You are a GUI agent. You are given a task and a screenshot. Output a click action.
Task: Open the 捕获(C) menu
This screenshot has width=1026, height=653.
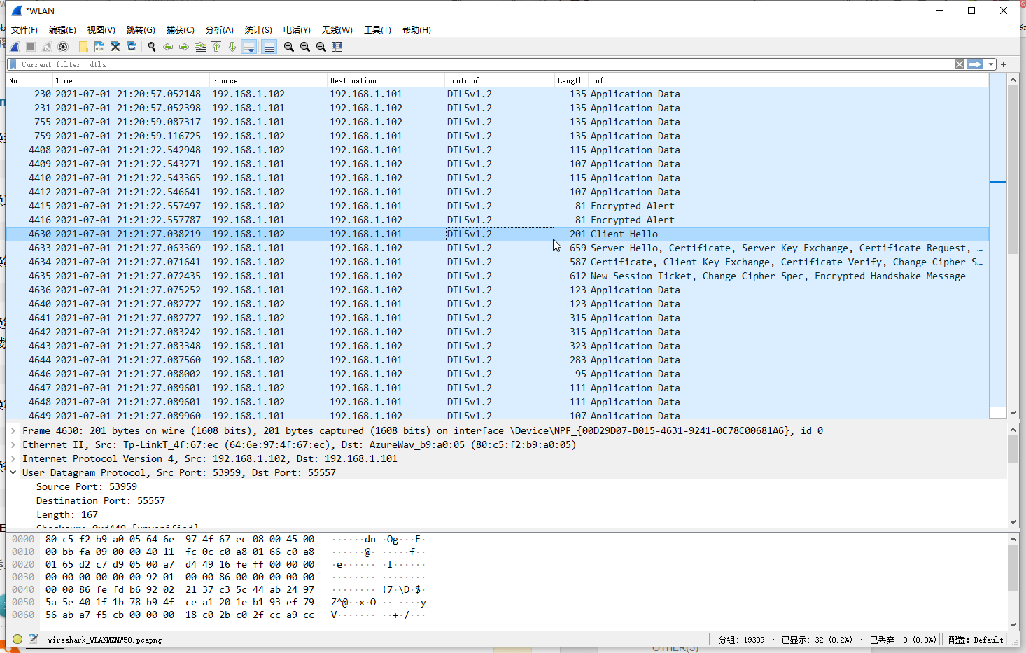pyautogui.click(x=181, y=29)
